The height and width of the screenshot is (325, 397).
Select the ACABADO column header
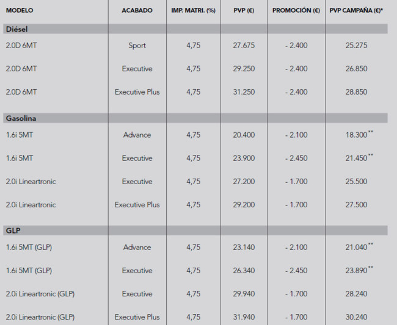[137, 10]
